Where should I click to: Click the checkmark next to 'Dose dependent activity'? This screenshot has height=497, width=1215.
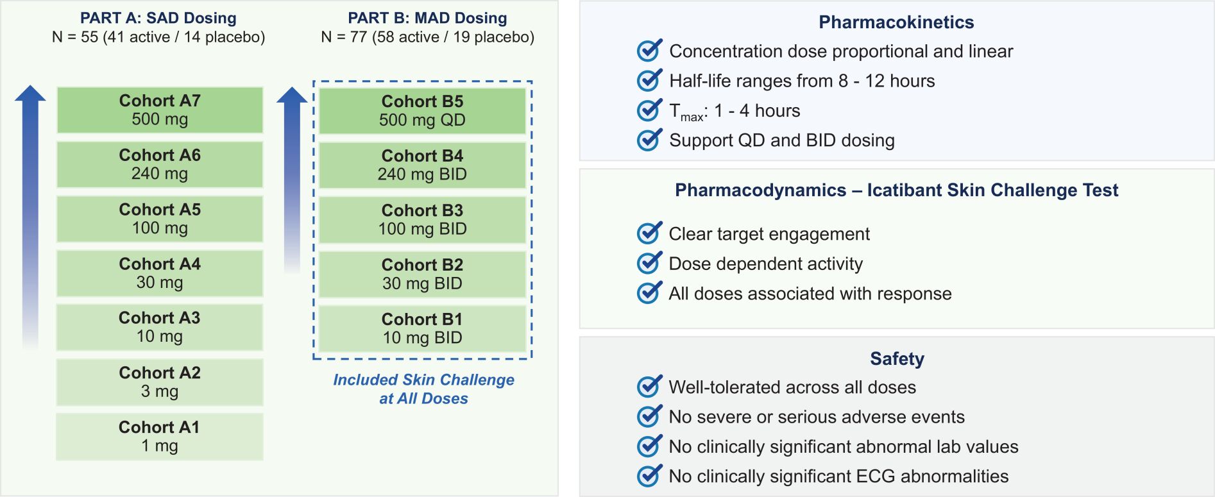pyautogui.click(x=649, y=263)
